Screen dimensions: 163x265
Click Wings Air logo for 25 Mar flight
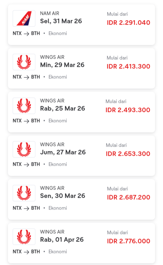click(x=24, y=106)
